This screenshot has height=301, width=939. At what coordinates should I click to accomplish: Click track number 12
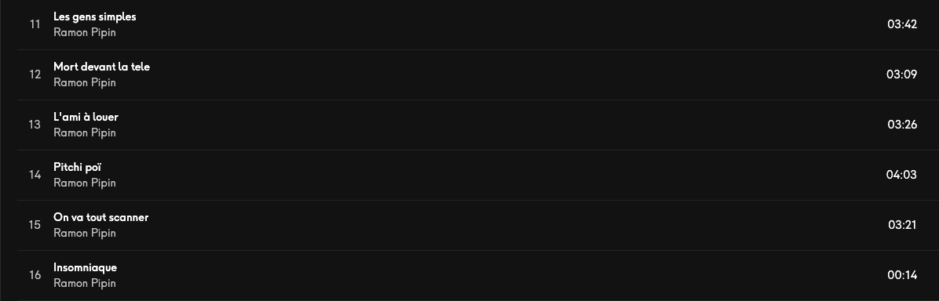pos(35,74)
